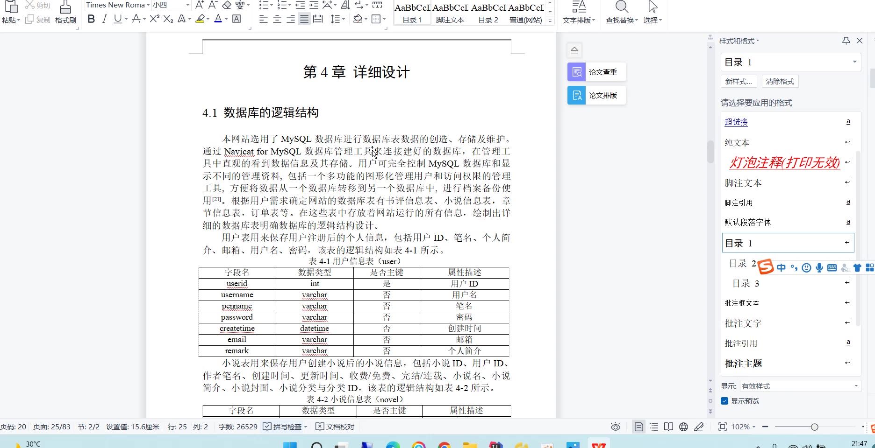Apply the 普通(网站) style from gallery
Viewport: 875px width, 448px height.
[526, 12]
